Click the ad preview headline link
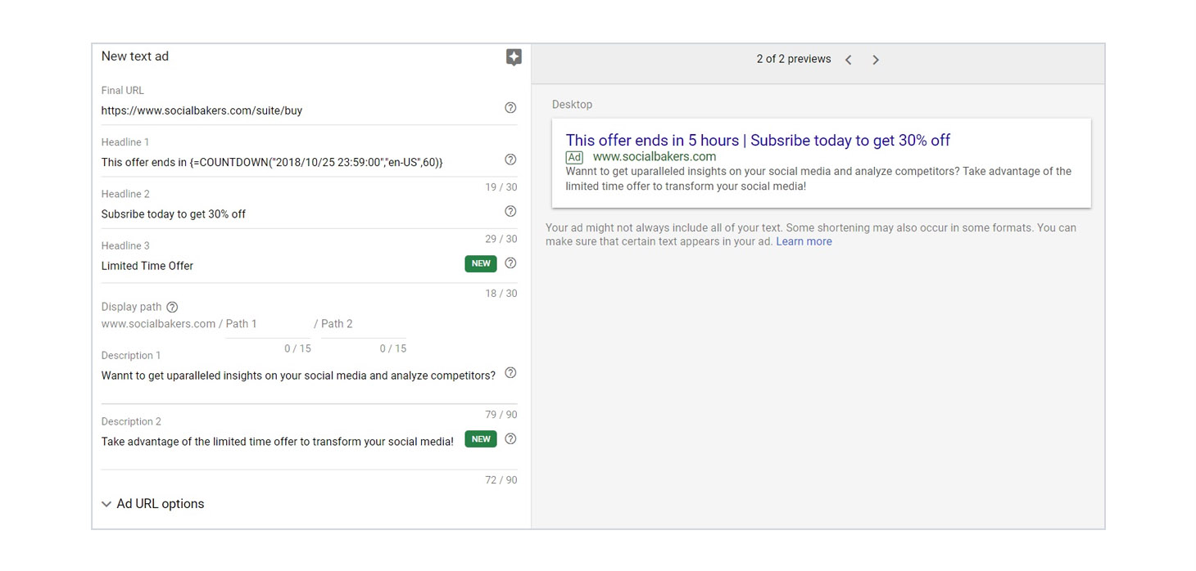Image resolution: width=1196 pixels, height=571 pixels. [758, 140]
